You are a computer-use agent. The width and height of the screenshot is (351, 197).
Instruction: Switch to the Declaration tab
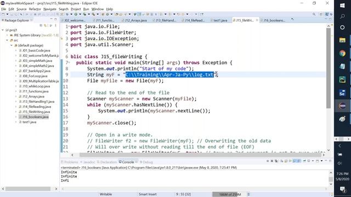(107, 162)
